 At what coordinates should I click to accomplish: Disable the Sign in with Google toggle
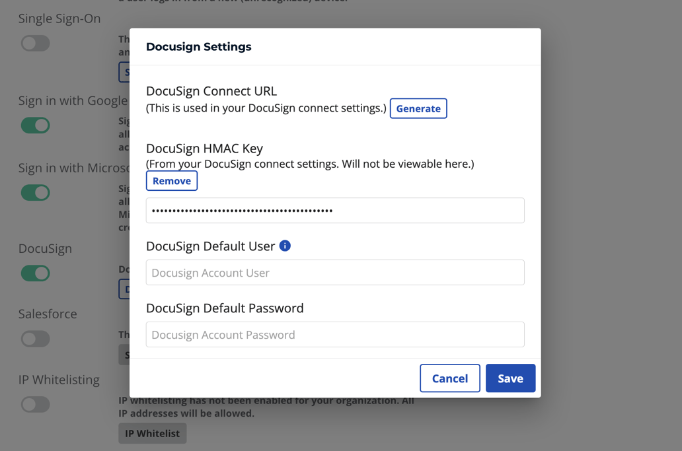(x=35, y=125)
